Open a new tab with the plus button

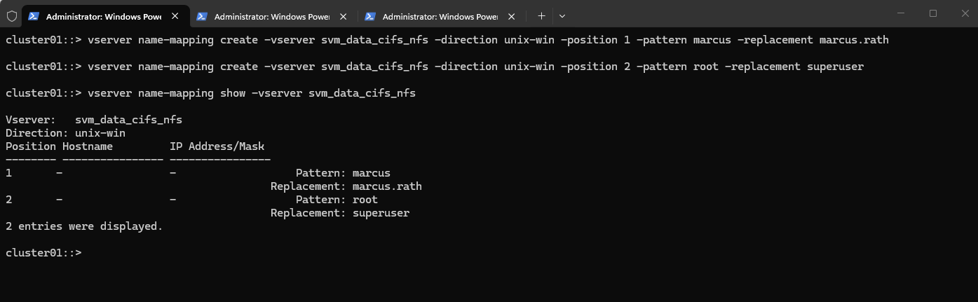point(541,16)
